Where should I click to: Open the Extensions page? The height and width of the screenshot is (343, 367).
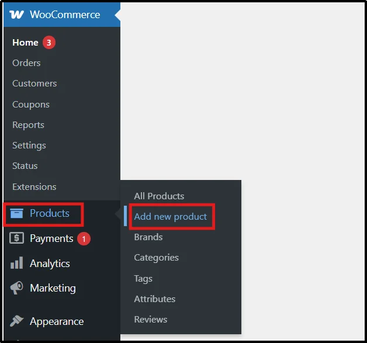tap(34, 187)
